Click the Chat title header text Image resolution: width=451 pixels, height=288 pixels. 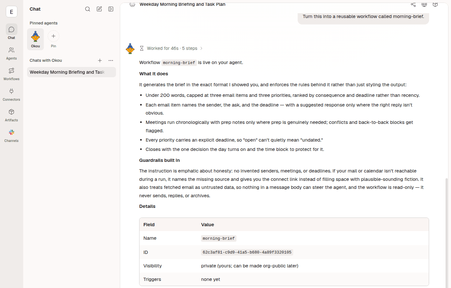[35, 9]
